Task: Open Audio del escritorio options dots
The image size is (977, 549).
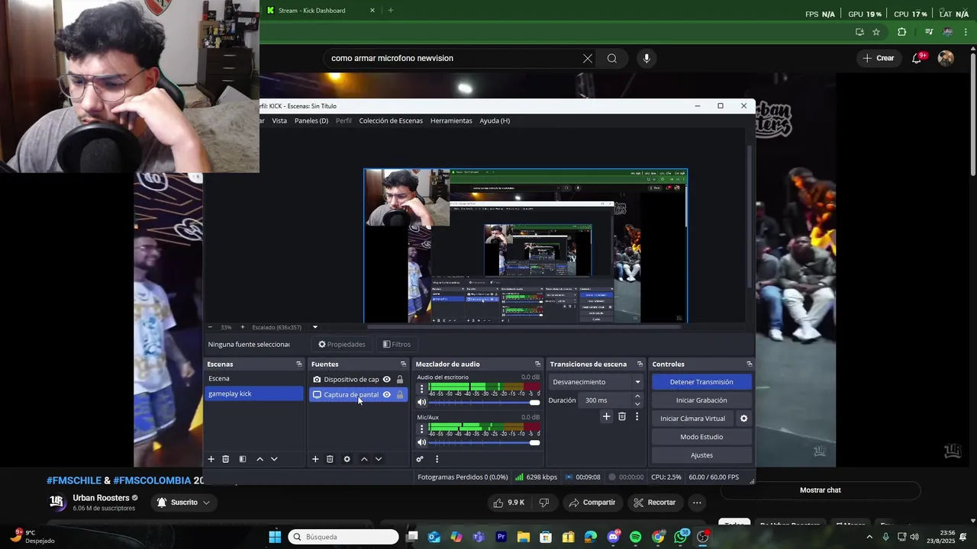Action: click(421, 389)
